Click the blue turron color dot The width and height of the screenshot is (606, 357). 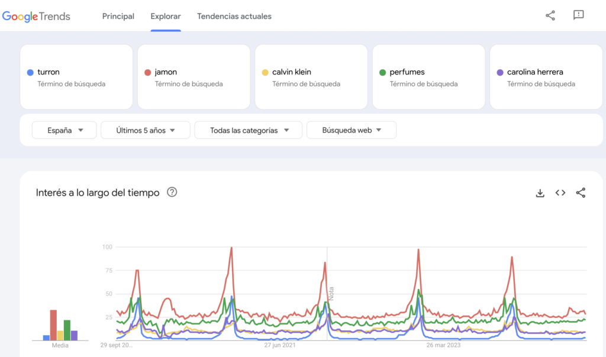pos(30,72)
